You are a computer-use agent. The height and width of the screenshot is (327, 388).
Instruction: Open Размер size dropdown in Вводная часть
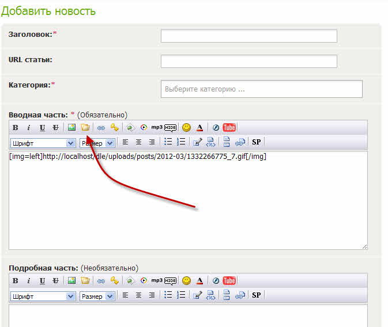[x=97, y=143]
